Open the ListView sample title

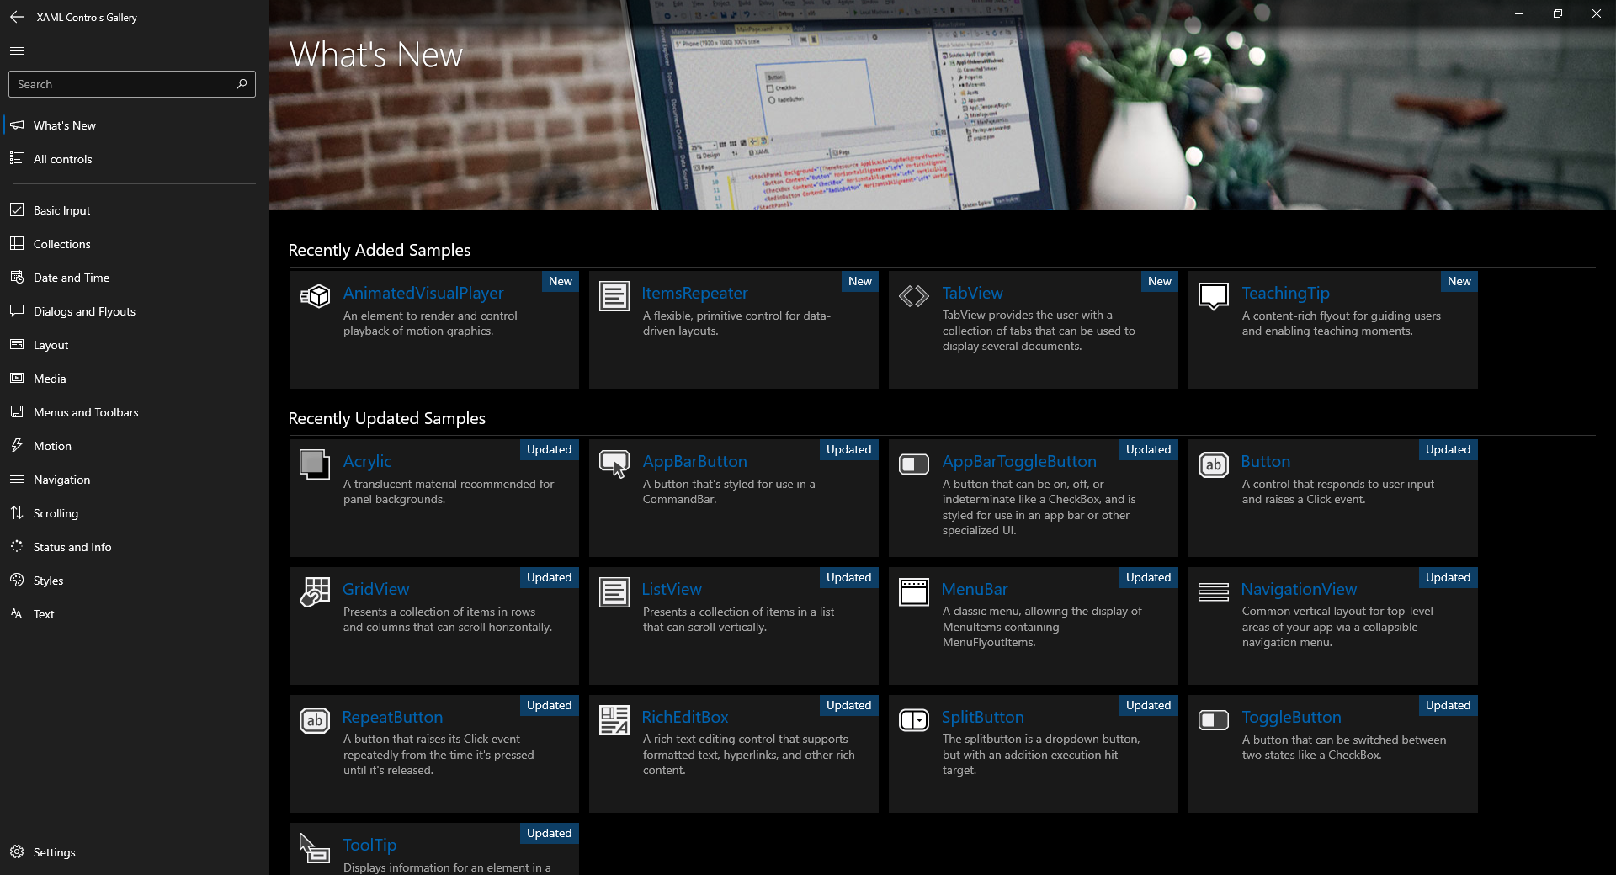[672, 589]
